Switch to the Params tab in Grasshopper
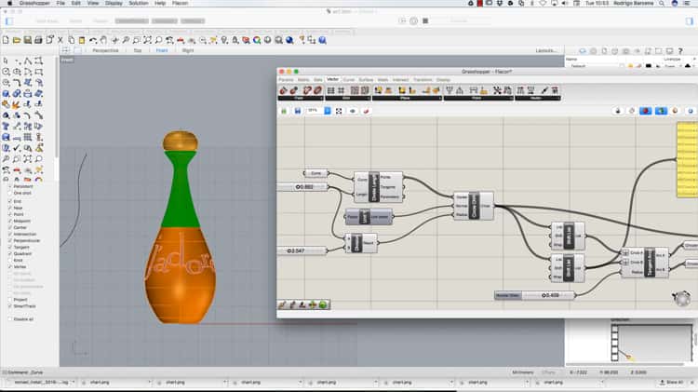This screenshot has height=392, width=698. coord(286,80)
